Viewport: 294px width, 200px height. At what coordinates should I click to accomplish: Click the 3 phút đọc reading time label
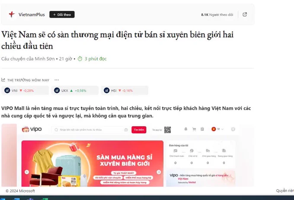(96, 59)
